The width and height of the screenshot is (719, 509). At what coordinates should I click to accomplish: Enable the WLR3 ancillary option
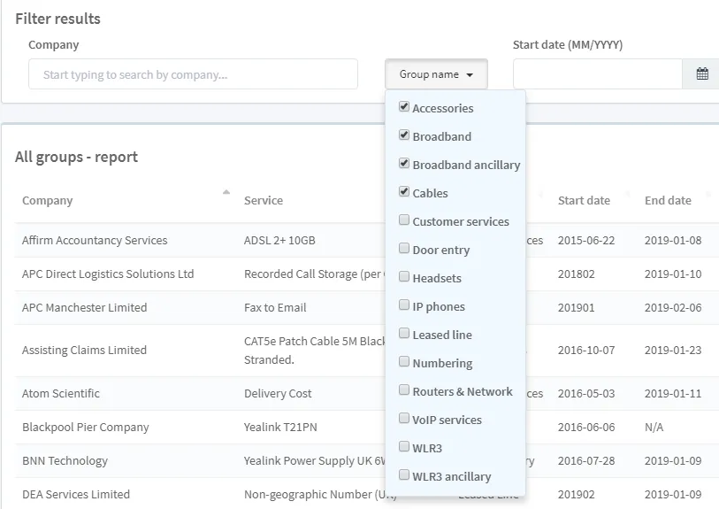[404, 476]
